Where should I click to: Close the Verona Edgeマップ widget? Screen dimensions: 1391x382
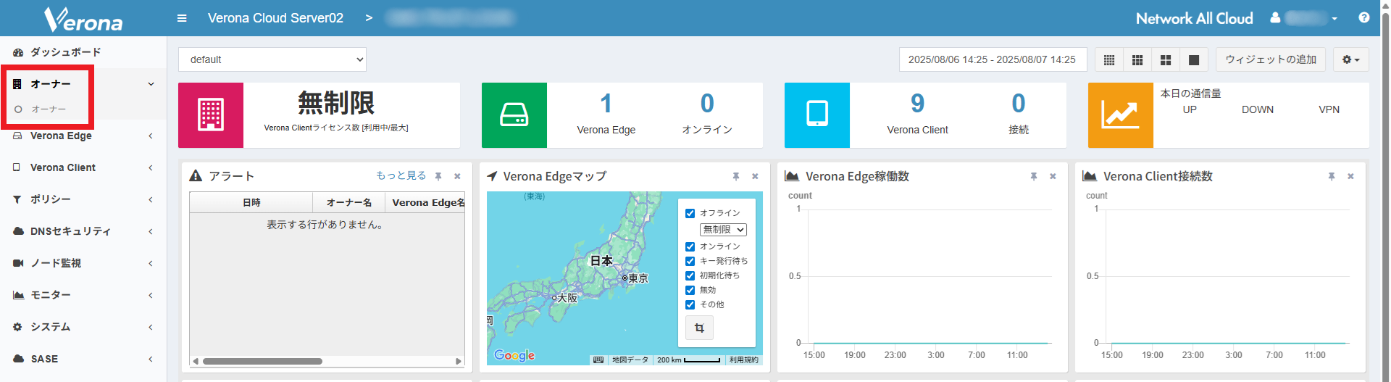pos(755,176)
